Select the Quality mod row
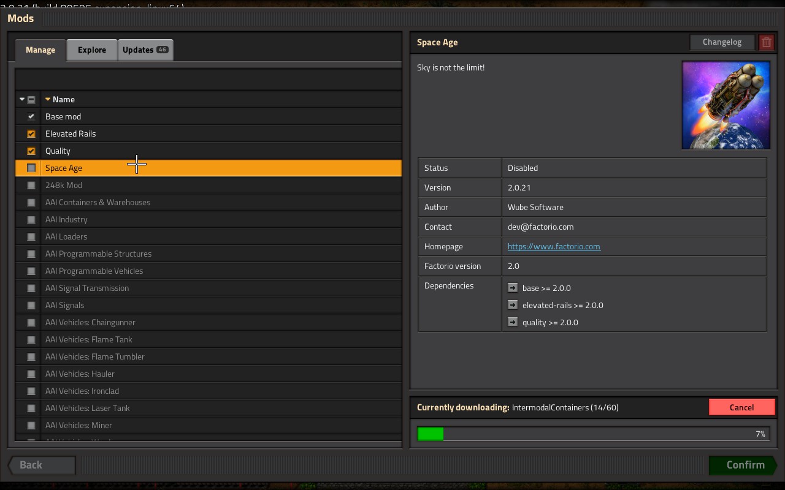This screenshot has width=785, height=490. [209, 151]
